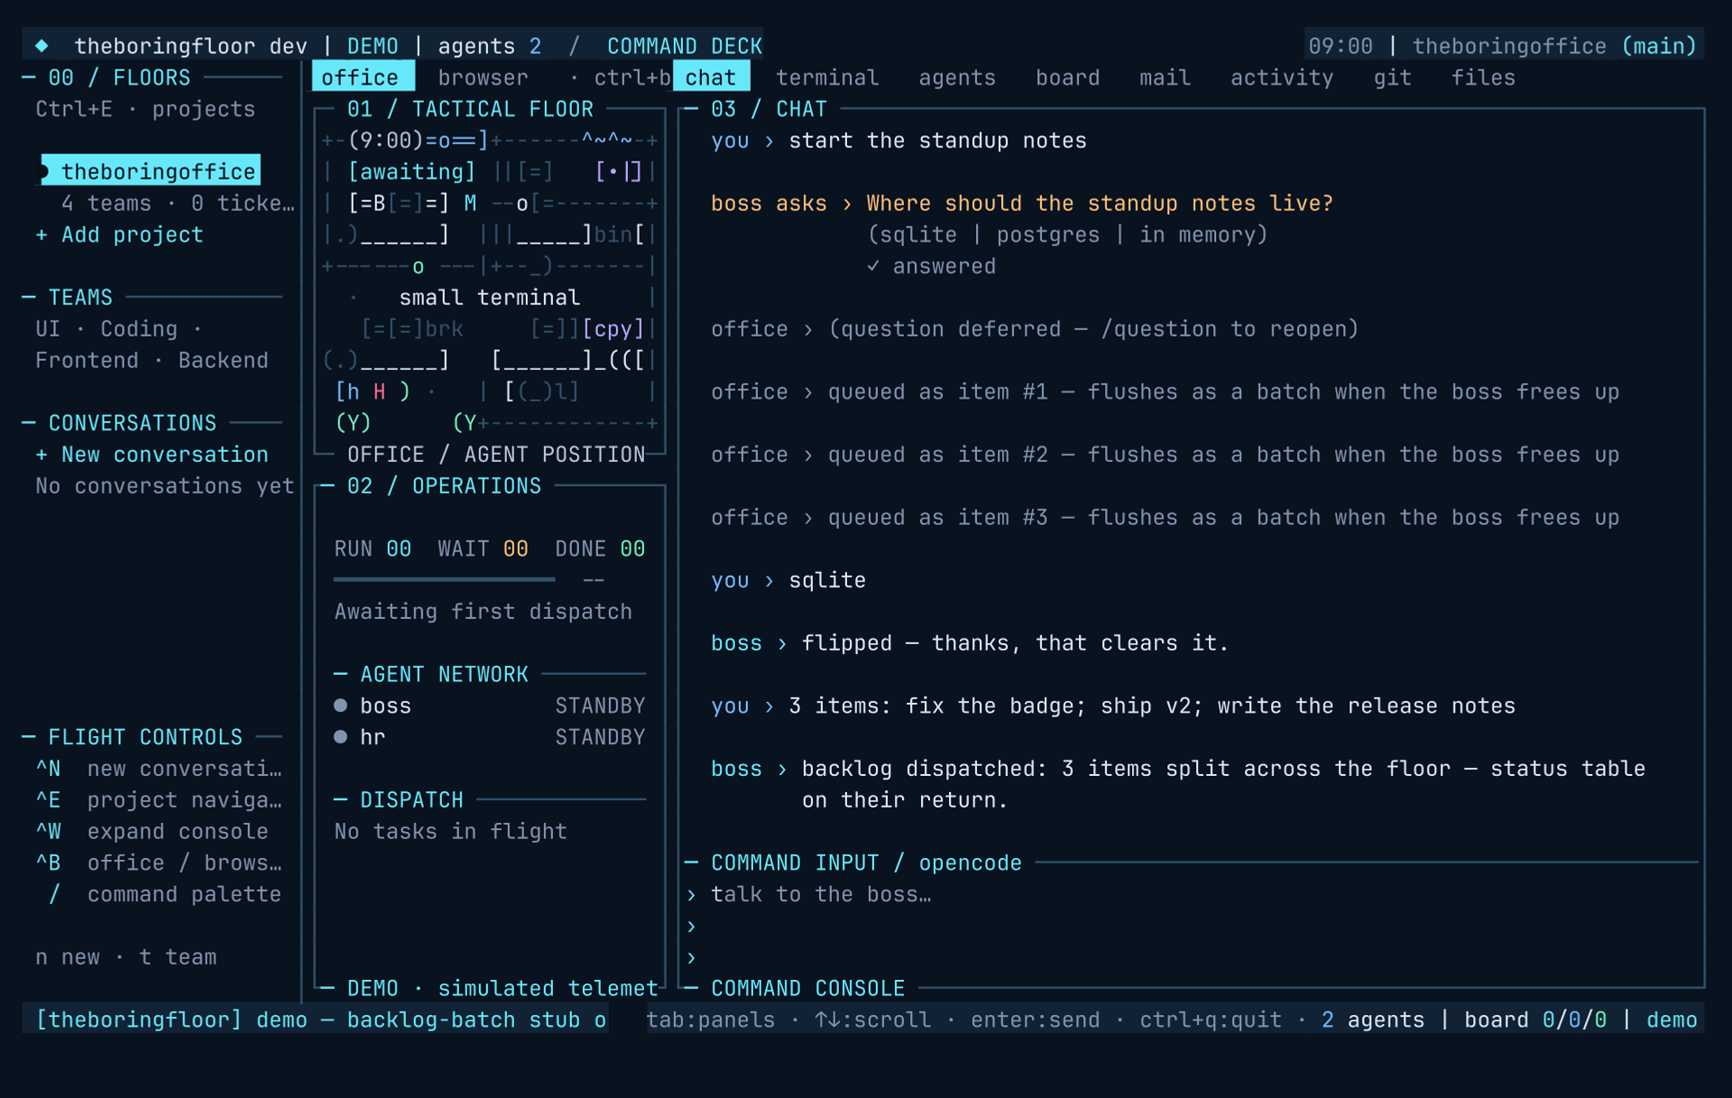The height and width of the screenshot is (1098, 1732).
Task: Open the mail tab
Action: [1165, 78]
